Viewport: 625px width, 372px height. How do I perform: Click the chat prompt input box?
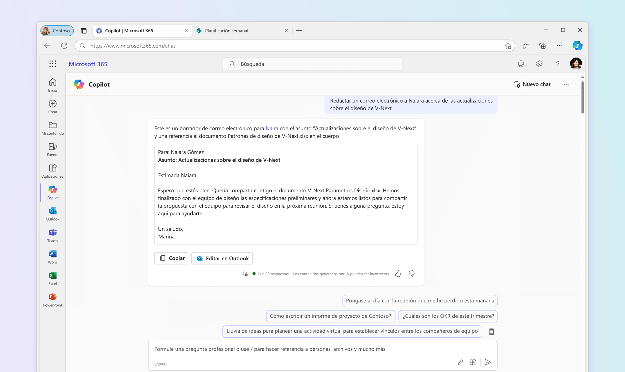pyautogui.click(x=322, y=355)
